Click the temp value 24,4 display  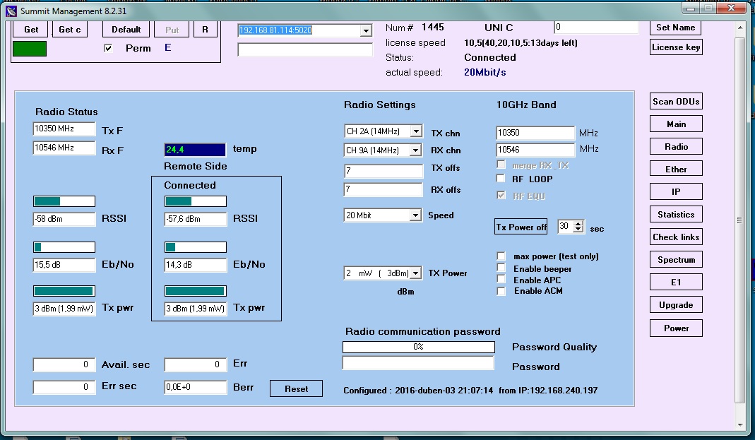point(195,150)
